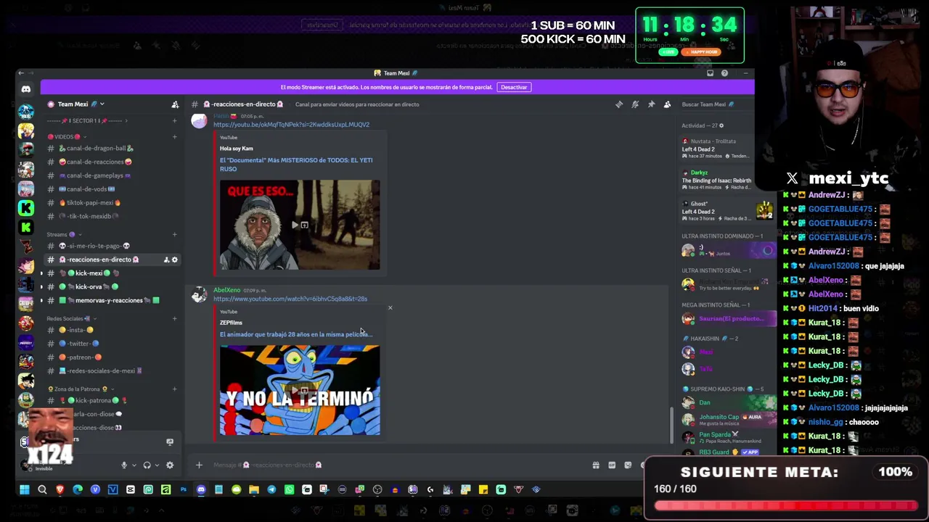Create invite on reacciones-en-directo row
Viewport: 929px width, 522px height.
[x=166, y=260]
